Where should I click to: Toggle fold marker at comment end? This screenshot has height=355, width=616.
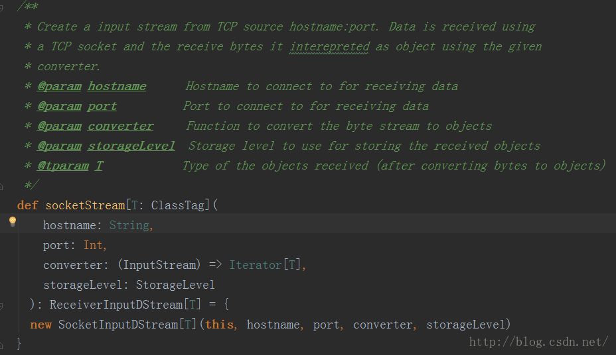pyautogui.click(x=1, y=186)
